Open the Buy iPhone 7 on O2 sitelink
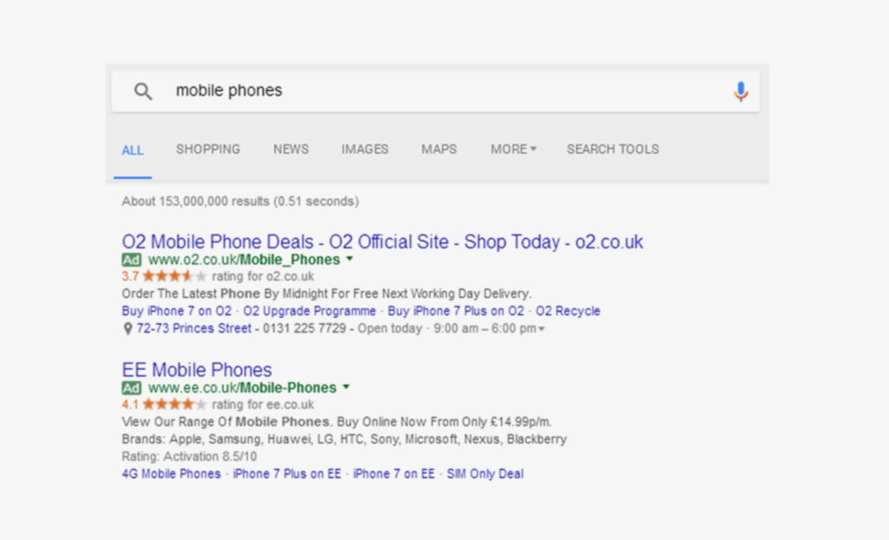Viewport: 889px width, 540px height. (x=177, y=312)
